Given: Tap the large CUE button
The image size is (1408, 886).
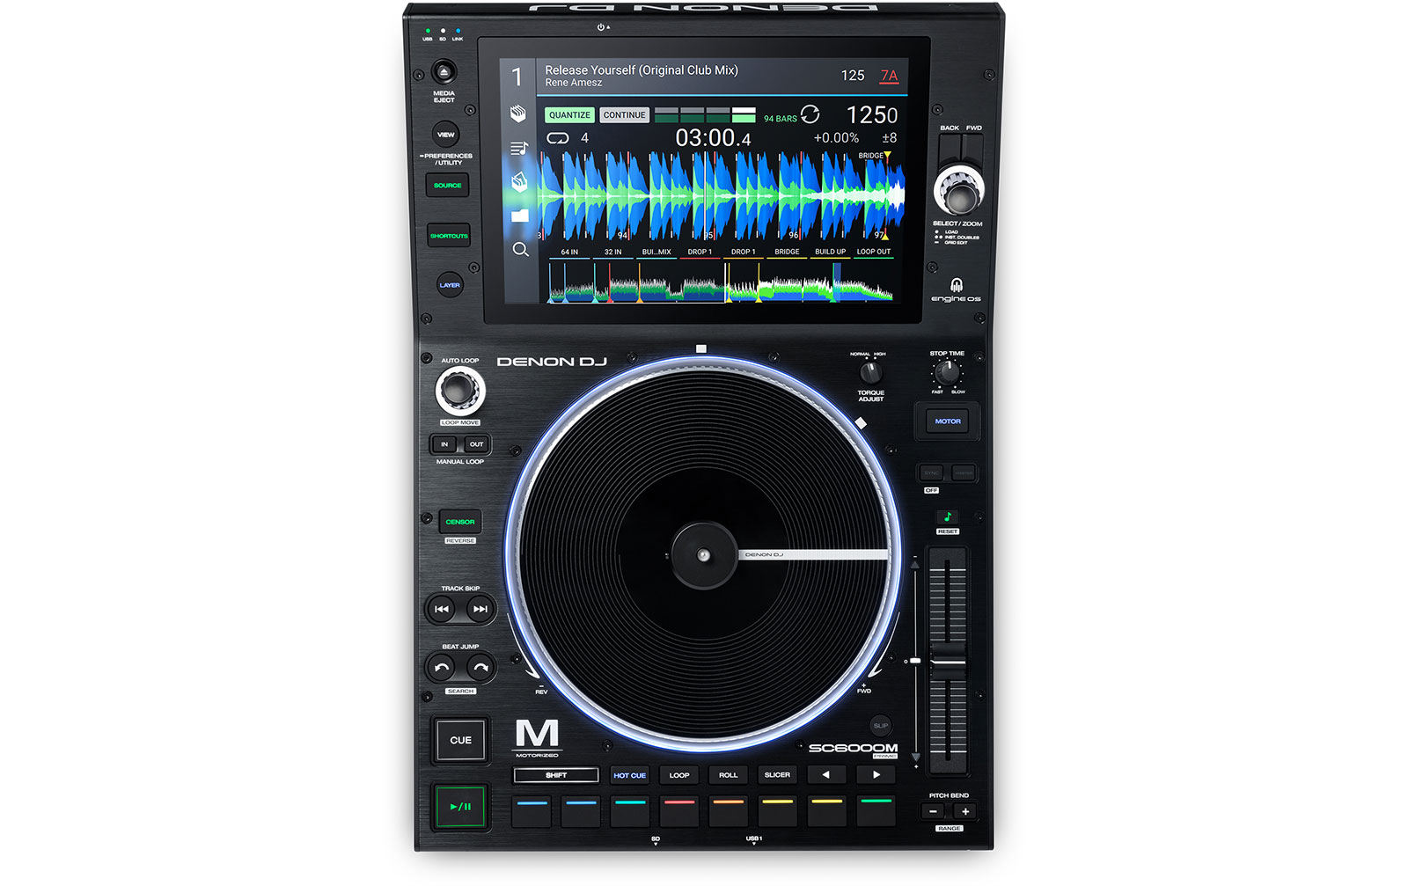Looking at the screenshot, I should tap(460, 740).
